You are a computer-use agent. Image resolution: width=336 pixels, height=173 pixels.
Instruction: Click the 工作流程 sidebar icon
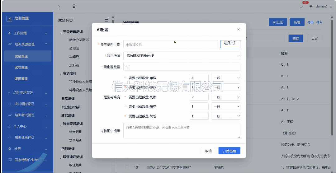[x=9, y=33]
